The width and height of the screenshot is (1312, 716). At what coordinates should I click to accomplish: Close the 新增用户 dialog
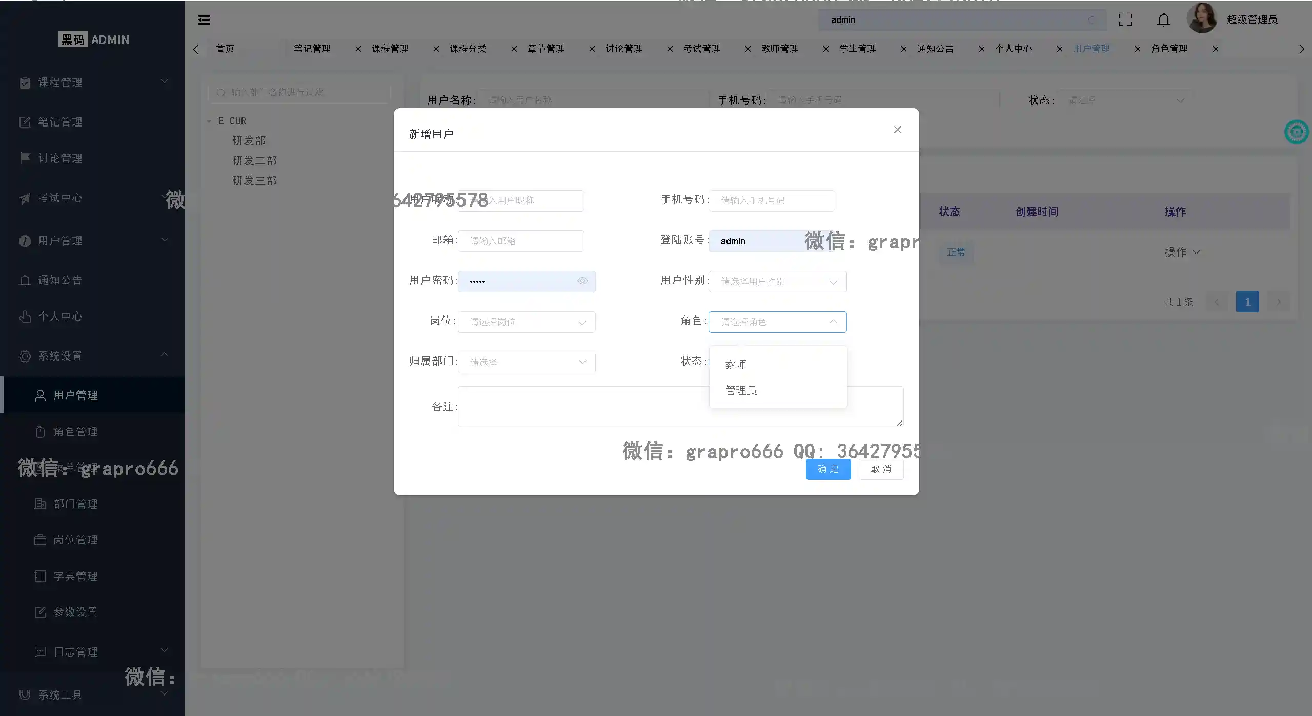tap(897, 130)
